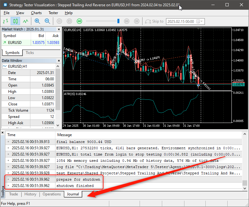Click the Journal Time column header
This screenshot has width=249, height=207.
(x=30, y=135)
